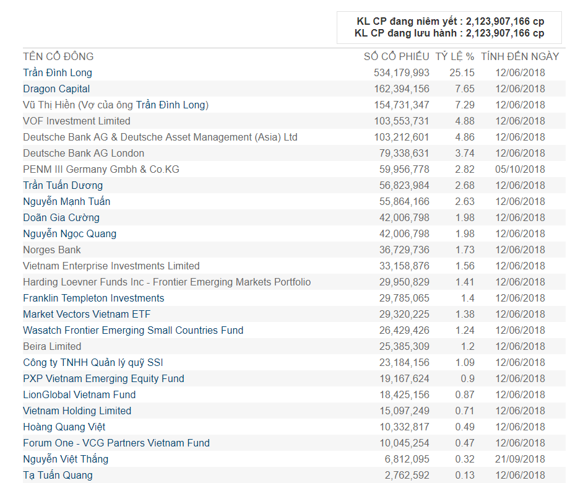Screen dimensions: 570x483
Task: Click the TÍNH ĐẾN NGÀY column header
Action: click(520, 56)
